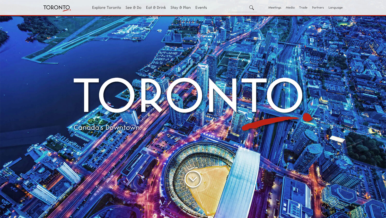386x218 pixels.
Task: Click the search magnifier icon
Action: (251, 8)
